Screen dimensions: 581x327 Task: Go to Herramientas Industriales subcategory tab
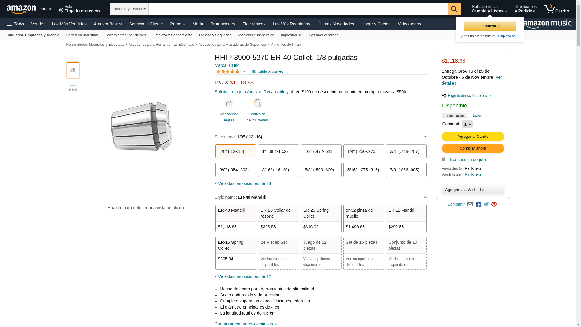[125, 35]
